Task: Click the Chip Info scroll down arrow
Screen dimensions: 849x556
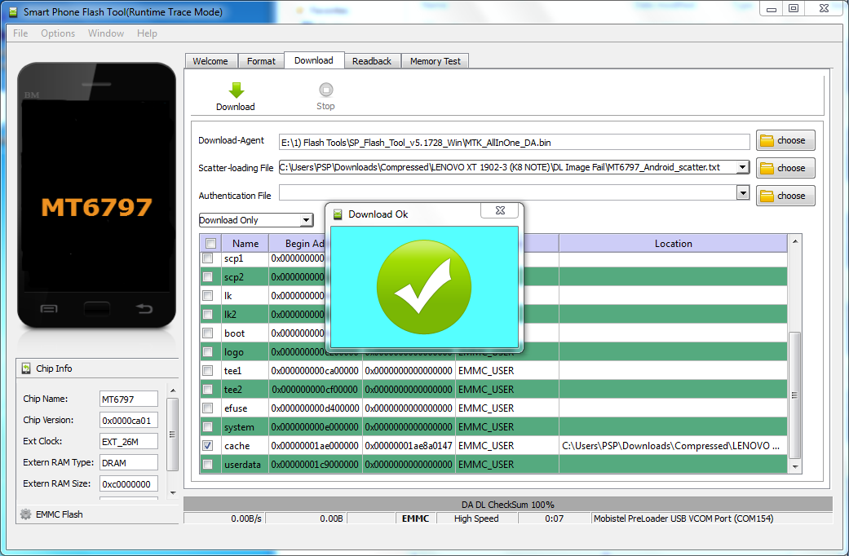Action: (x=173, y=492)
